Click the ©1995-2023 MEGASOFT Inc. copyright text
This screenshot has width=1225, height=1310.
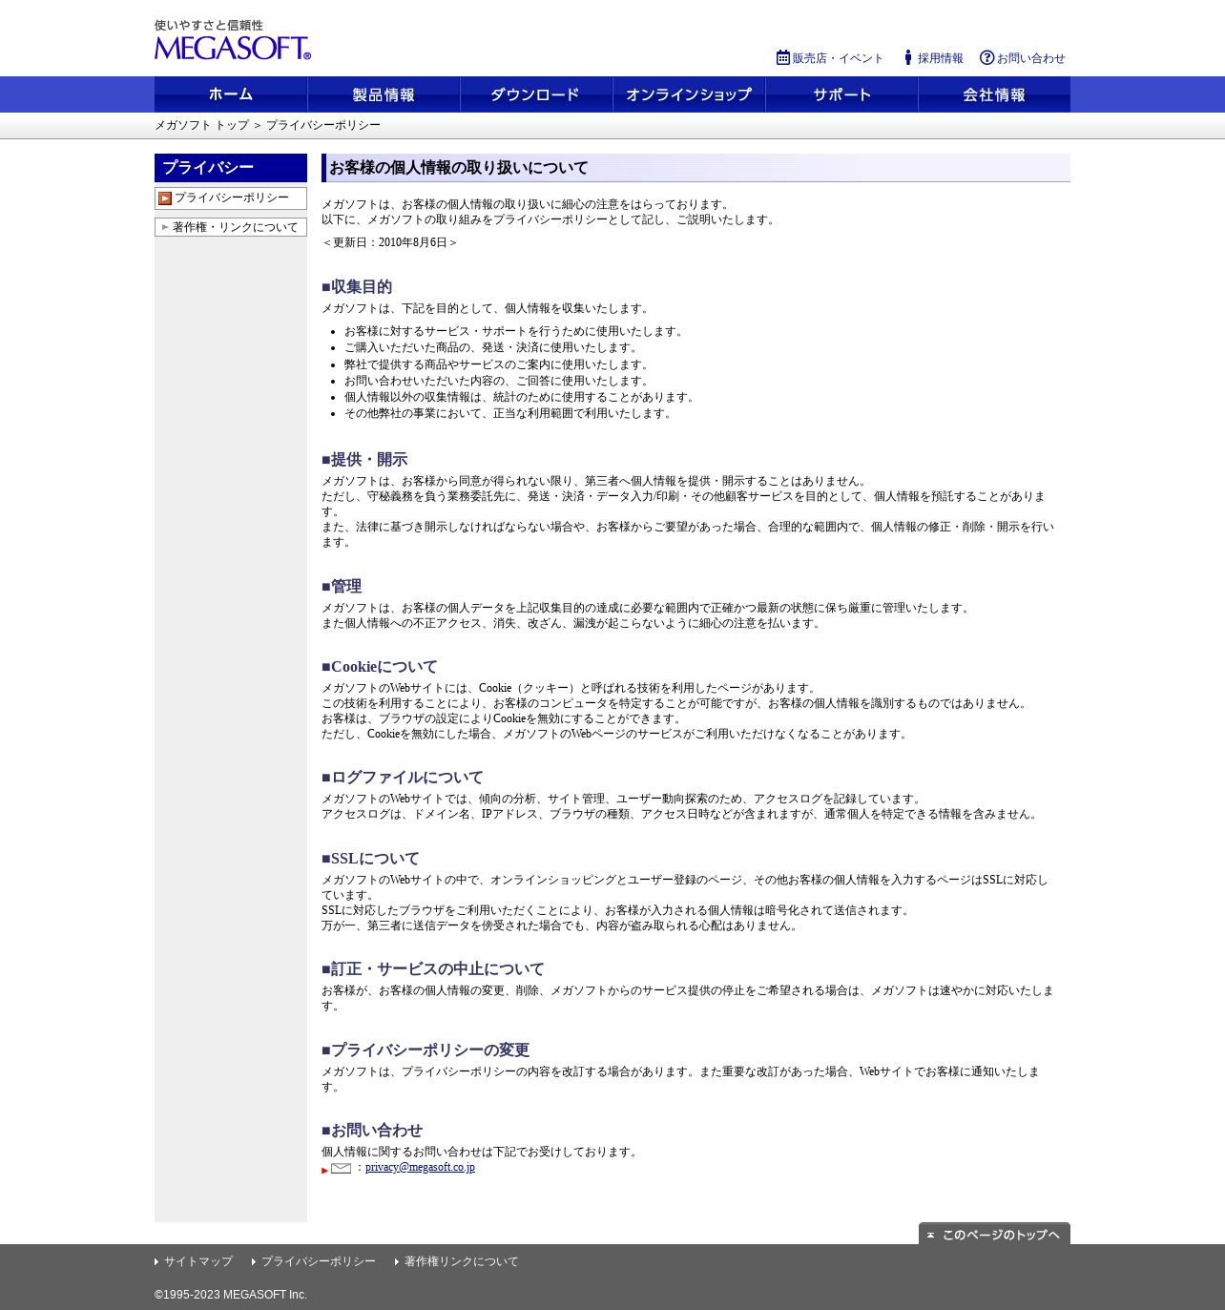coord(231,1295)
